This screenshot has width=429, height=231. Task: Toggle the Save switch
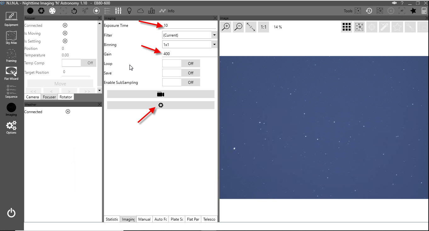[x=181, y=73]
